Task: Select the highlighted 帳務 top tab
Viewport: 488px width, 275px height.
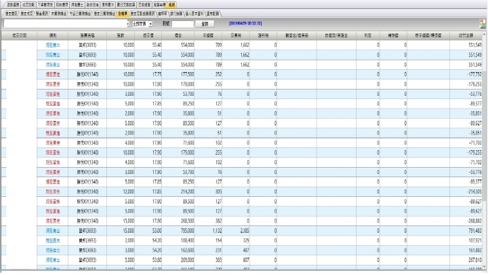Action: click(x=171, y=5)
